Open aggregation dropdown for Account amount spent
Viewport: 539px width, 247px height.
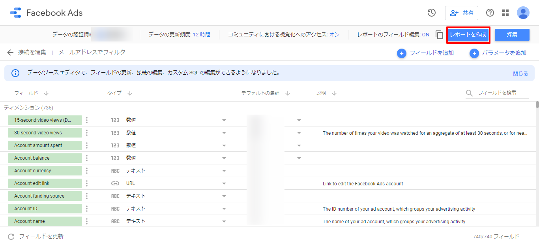pyautogui.click(x=299, y=145)
